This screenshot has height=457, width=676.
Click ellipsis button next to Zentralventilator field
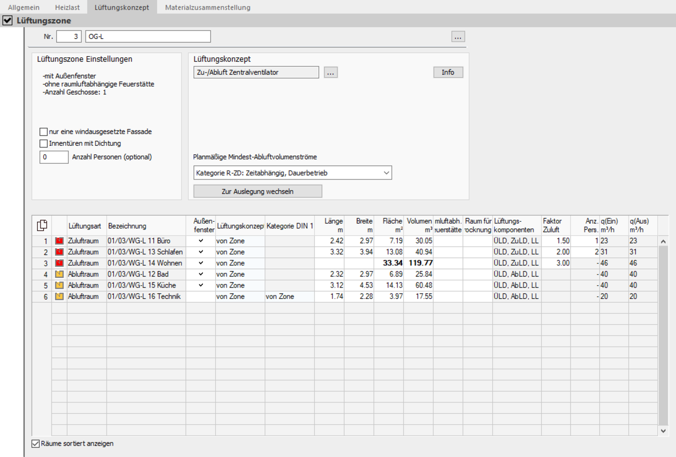click(331, 73)
